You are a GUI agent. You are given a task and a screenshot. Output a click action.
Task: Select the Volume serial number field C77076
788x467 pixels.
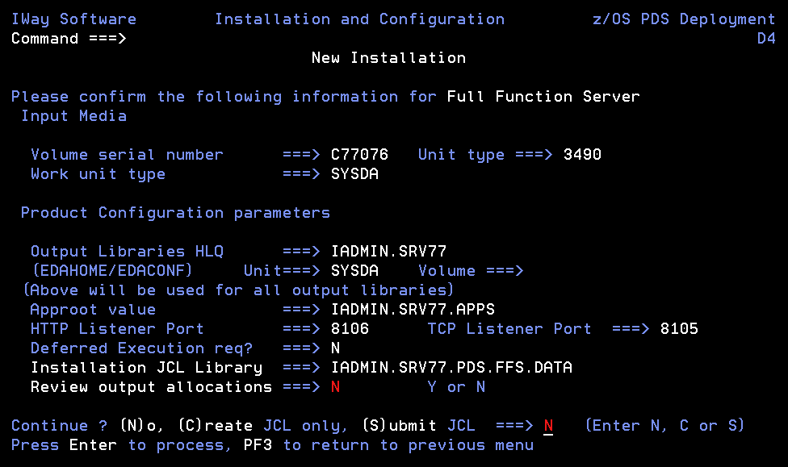(359, 154)
